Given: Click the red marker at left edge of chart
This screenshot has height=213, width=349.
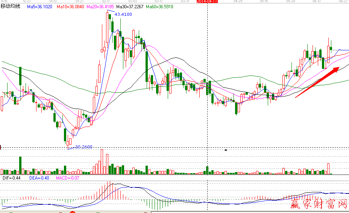Looking at the screenshot, I should coord(1,147).
